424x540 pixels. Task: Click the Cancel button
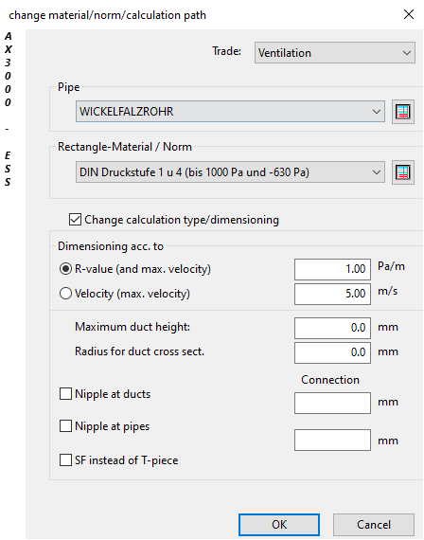pyautogui.click(x=374, y=525)
